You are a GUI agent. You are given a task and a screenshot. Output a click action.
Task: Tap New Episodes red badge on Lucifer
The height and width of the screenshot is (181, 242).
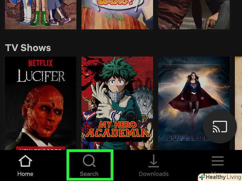[41, 148]
